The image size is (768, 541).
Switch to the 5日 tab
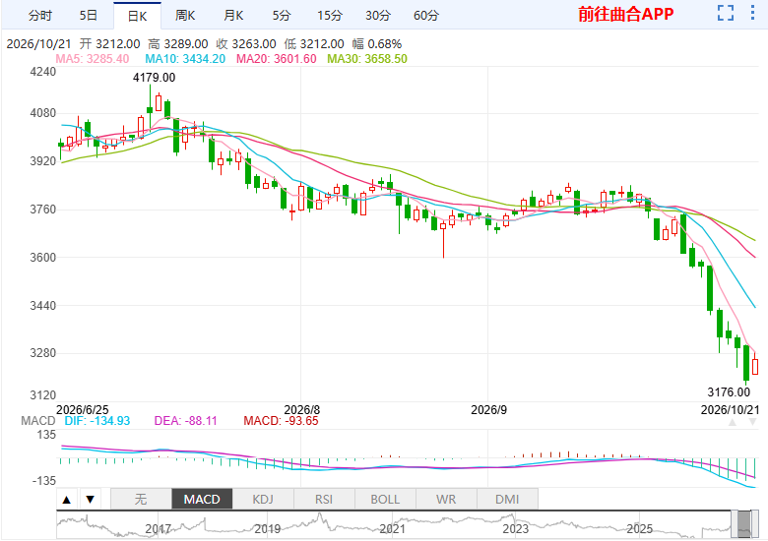(x=89, y=16)
